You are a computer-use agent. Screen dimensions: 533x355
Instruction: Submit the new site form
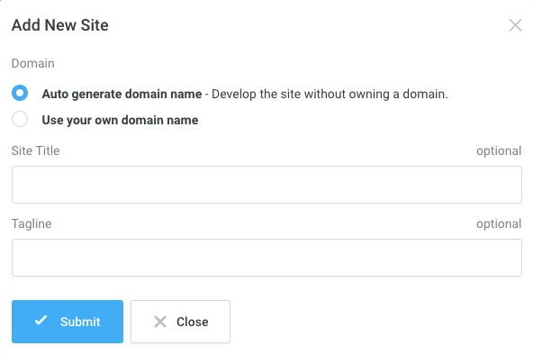point(68,322)
